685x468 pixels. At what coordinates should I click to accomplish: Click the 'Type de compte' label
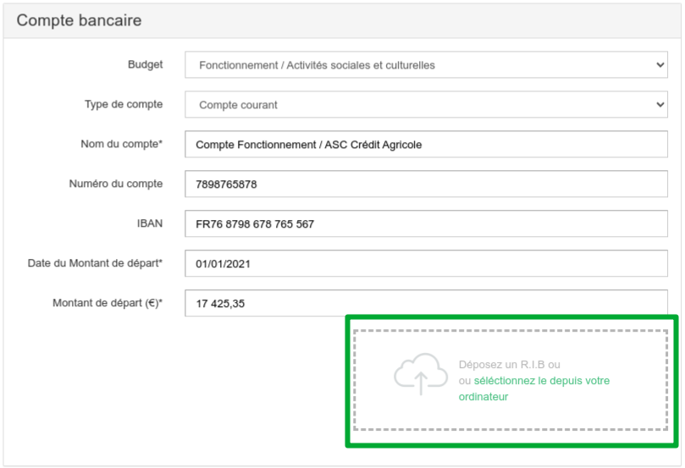[123, 104]
